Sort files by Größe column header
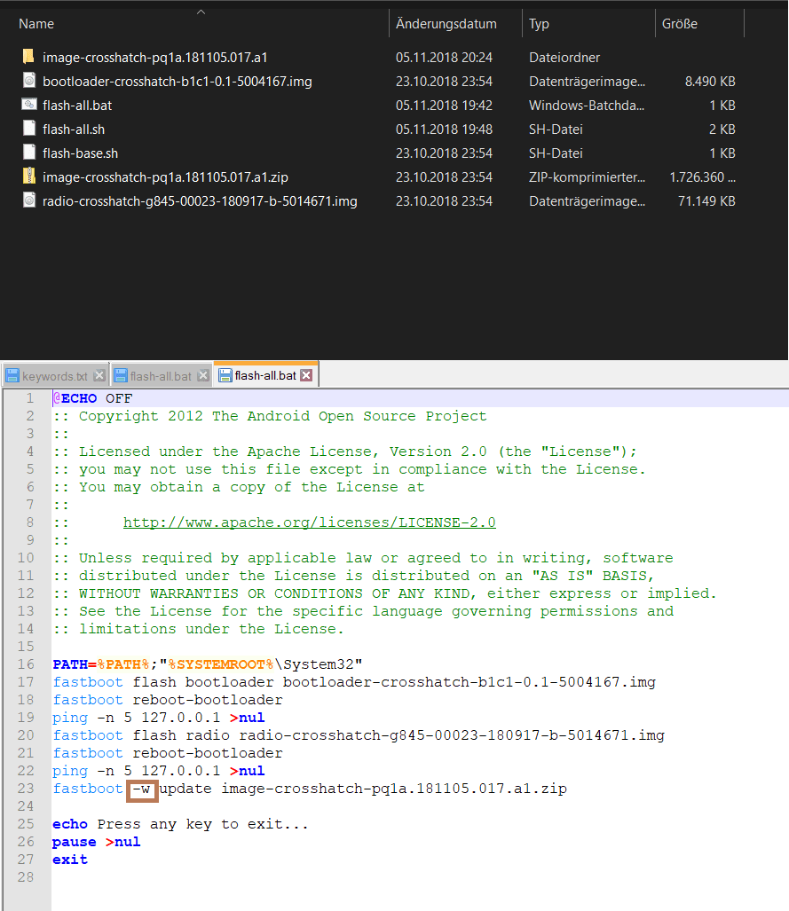Viewport: 789px width, 911px height. tap(679, 24)
